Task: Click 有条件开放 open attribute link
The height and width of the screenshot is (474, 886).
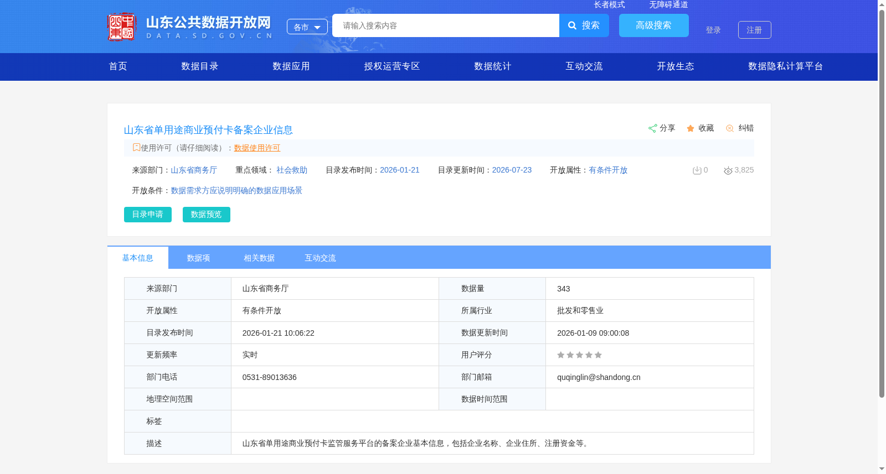Action: point(608,170)
